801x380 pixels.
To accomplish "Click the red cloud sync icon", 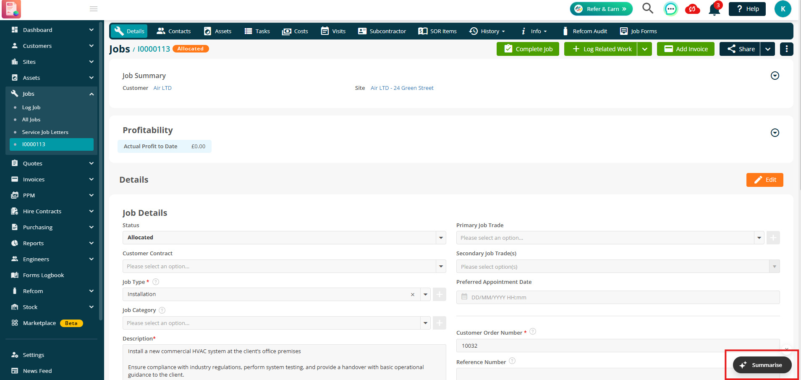I will pos(692,9).
